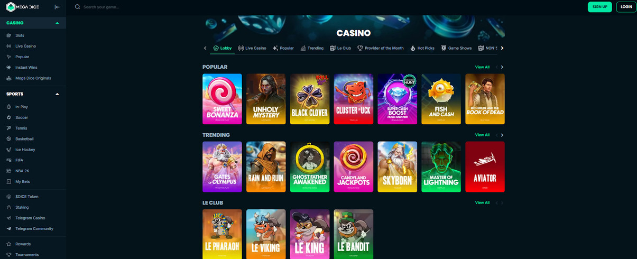Select the Basketball sidebar icon
This screenshot has width=637, height=259.
(x=9, y=139)
